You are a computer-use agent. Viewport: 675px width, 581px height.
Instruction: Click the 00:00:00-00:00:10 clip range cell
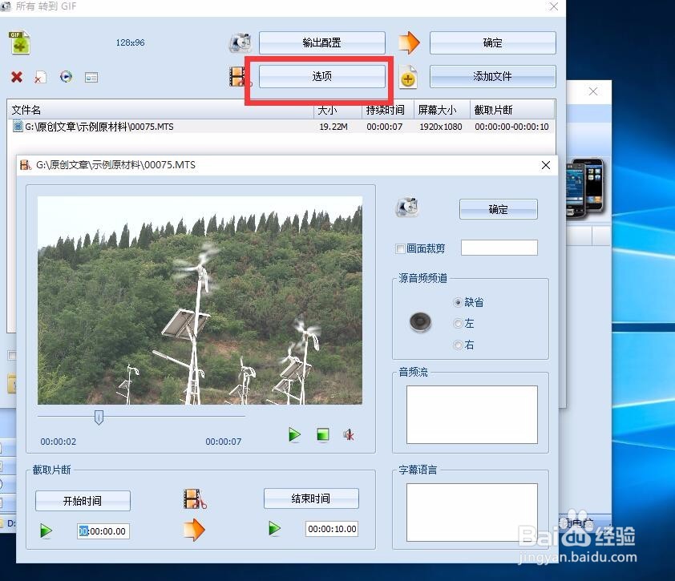511,127
